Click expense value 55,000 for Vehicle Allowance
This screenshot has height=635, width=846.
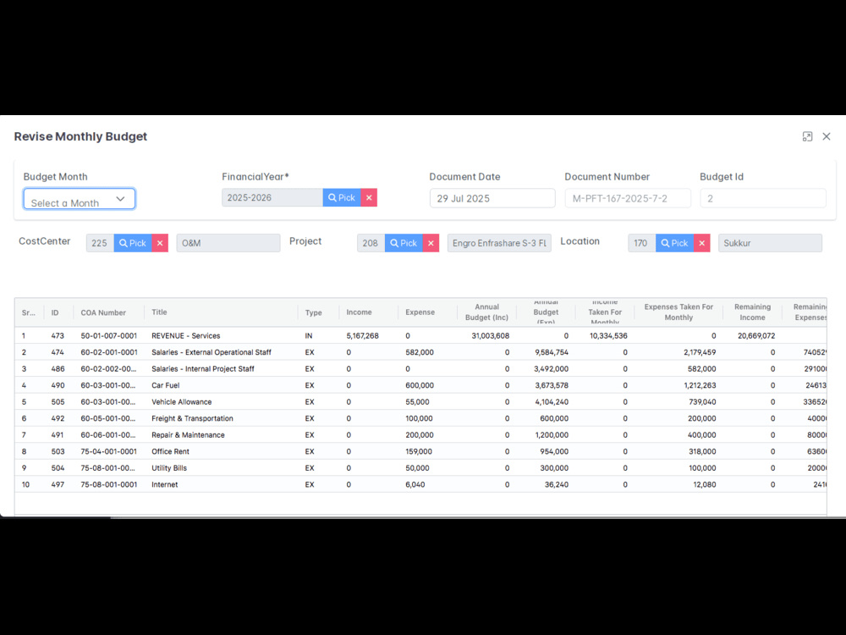pyautogui.click(x=417, y=401)
